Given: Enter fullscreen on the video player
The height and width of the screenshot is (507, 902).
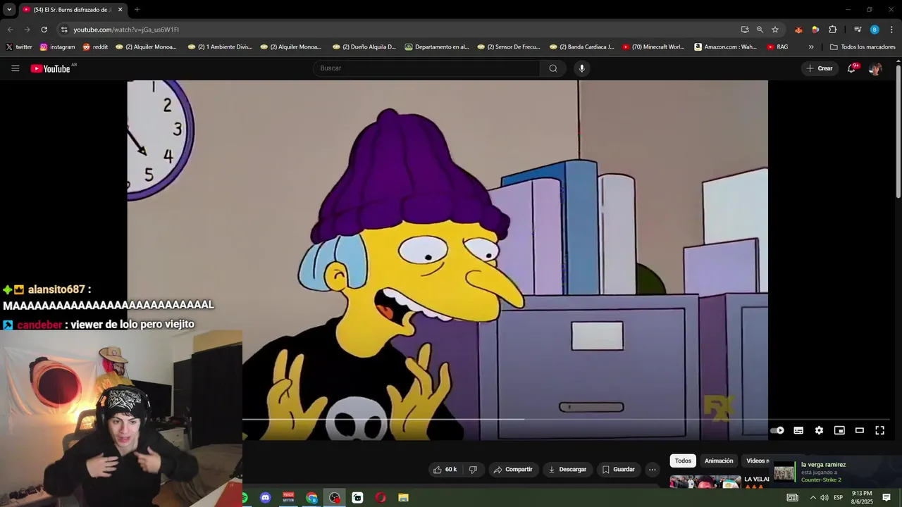Looking at the screenshot, I should coord(880,430).
